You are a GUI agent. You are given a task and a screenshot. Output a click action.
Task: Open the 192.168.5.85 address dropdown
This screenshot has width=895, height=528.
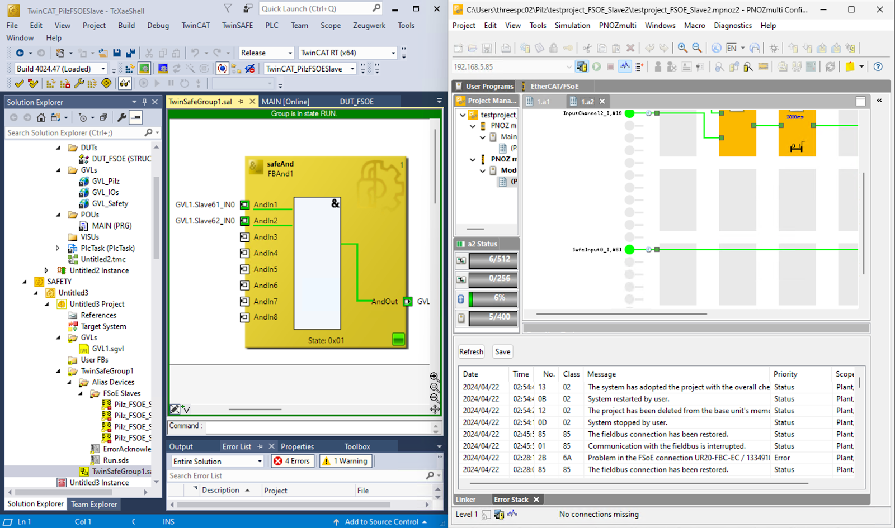[x=569, y=66]
